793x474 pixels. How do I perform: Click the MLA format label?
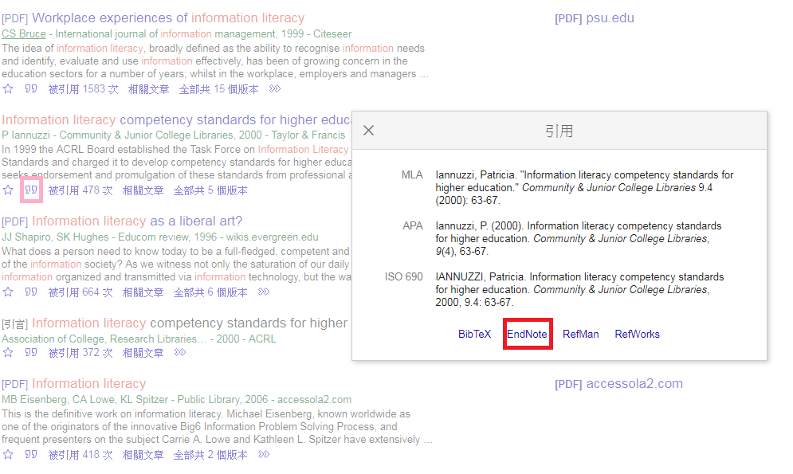pos(412,174)
